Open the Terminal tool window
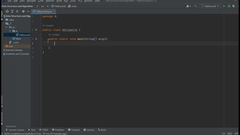This screenshot has height=135, width=240. pos(74,130)
